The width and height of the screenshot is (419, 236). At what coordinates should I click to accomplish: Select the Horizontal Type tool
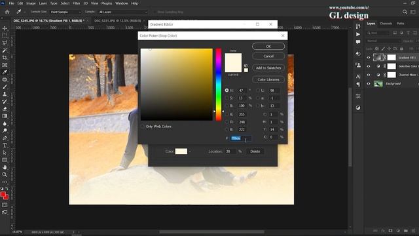[x=5, y=146]
